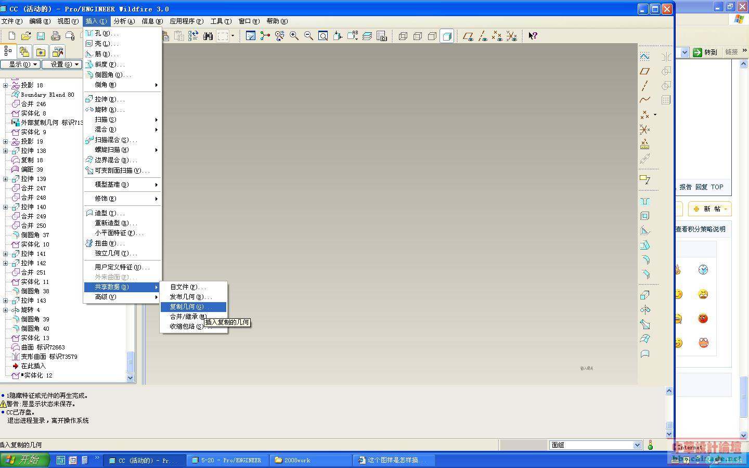Screen dimensions: 749x468
Task: Expand the 旋转 4 tree node
Action: 6,310
